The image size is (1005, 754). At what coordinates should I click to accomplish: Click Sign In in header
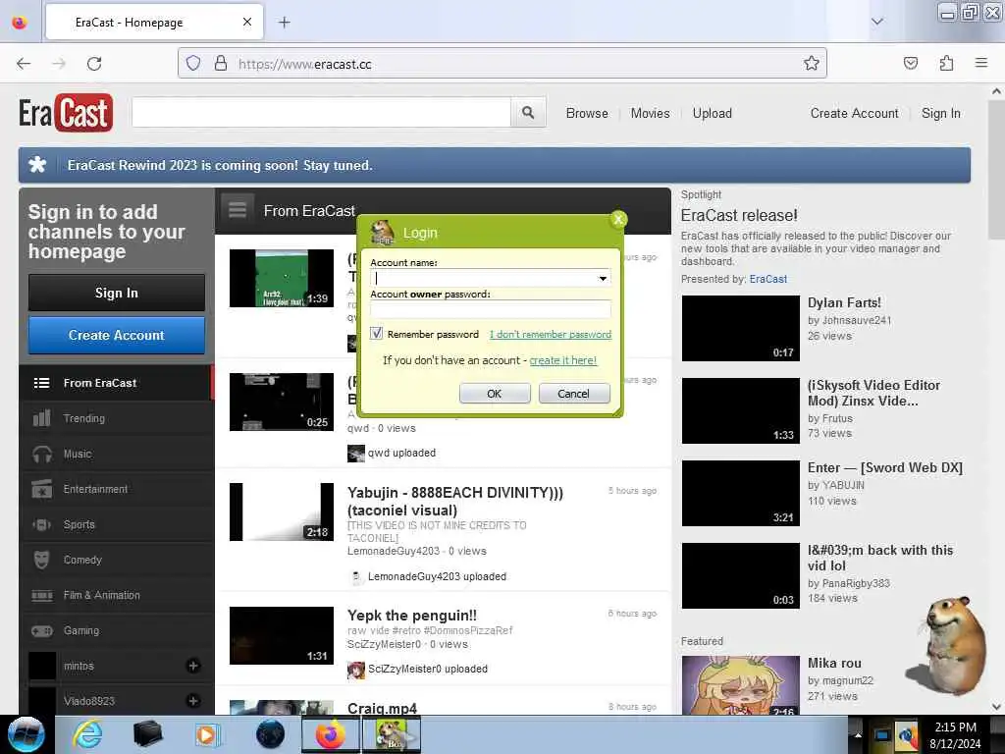(x=940, y=114)
